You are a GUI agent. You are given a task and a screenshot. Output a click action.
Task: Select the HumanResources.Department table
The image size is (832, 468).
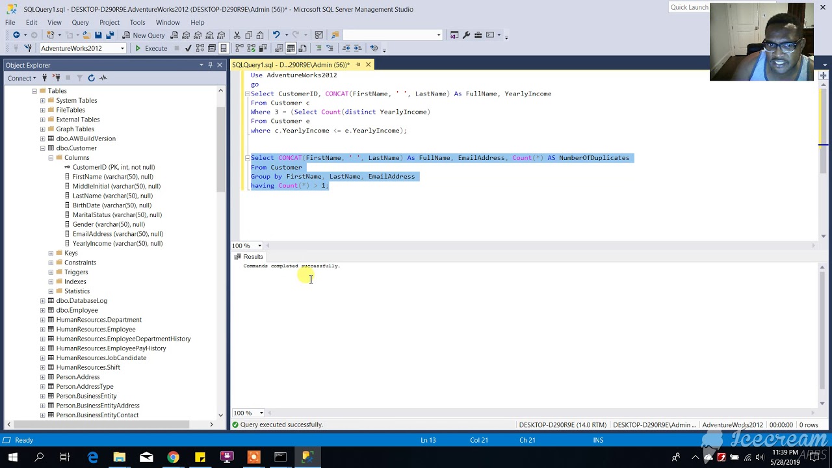(x=99, y=320)
